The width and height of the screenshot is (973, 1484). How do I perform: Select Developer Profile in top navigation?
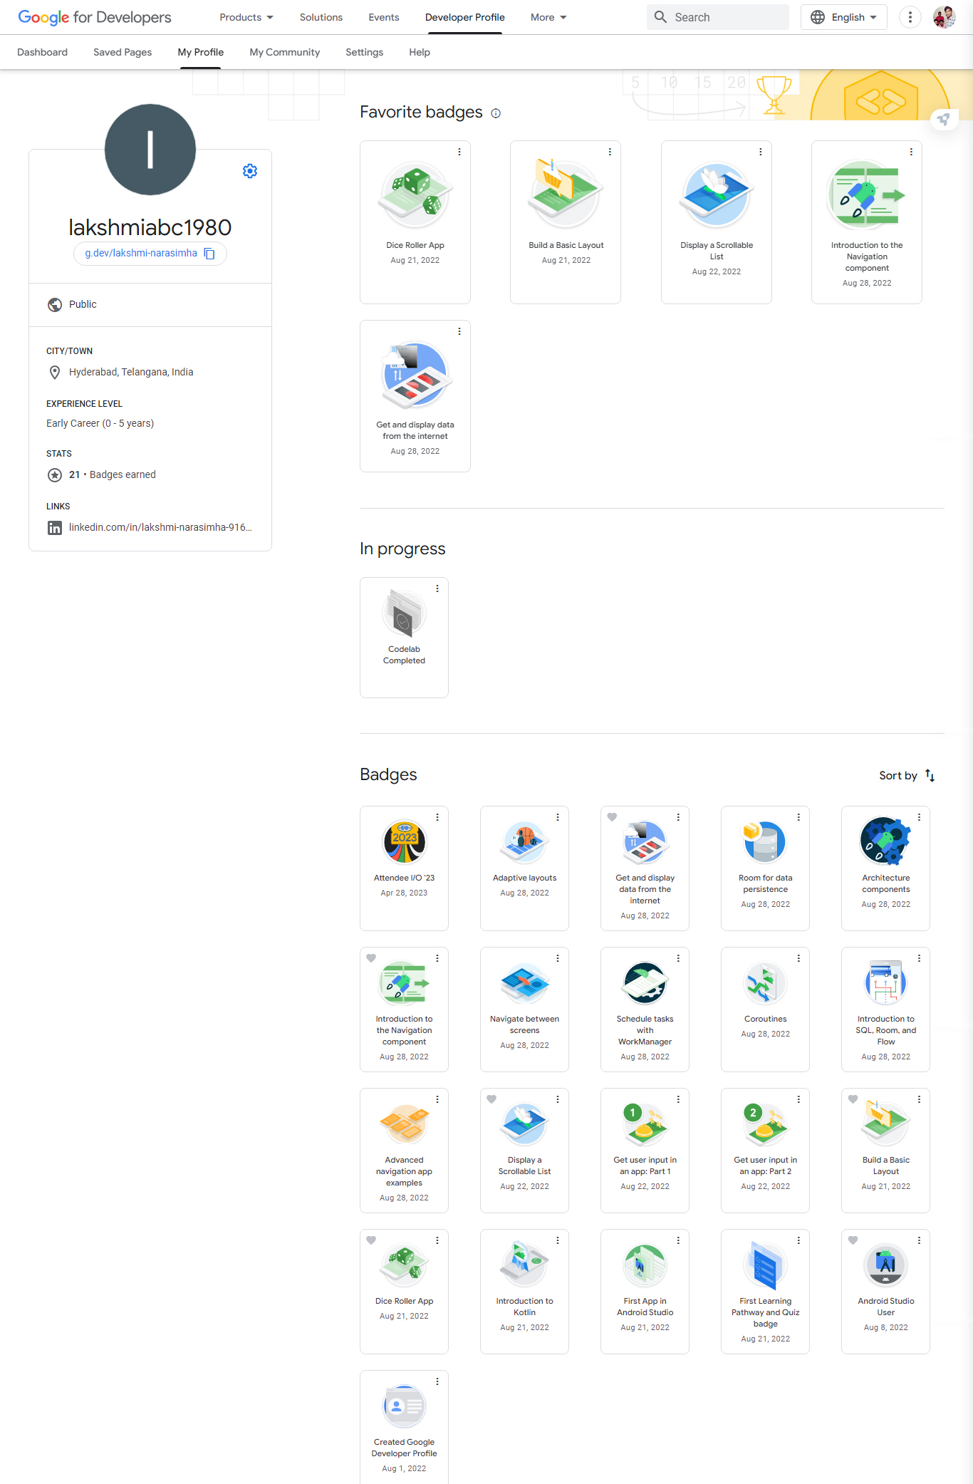[x=465, y=17]
